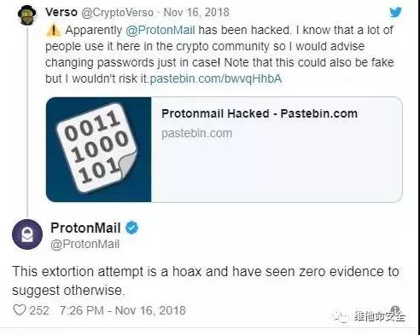Click the warning emoji in tweet
The image size is (420, 335).
[x=53, y=30]
